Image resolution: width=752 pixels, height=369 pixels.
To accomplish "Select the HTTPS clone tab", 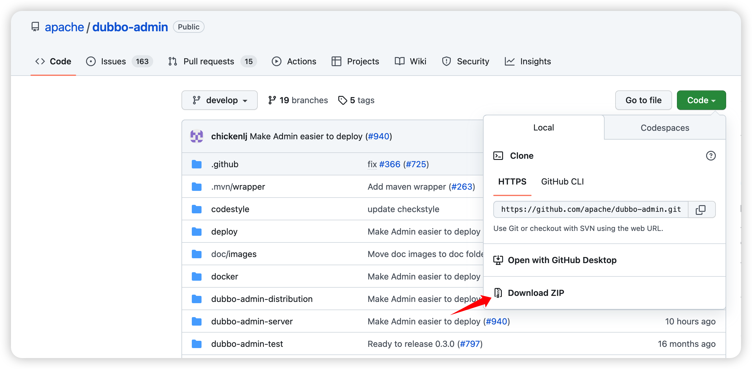I will [512, 181].
